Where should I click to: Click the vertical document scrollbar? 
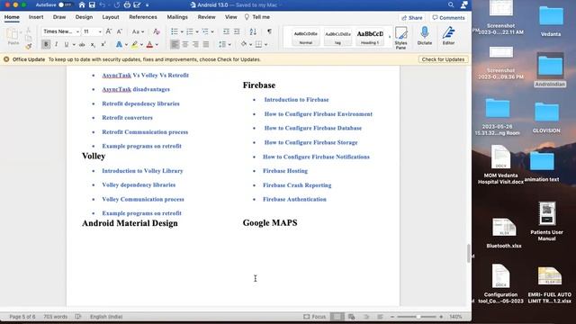click(469, 254)
